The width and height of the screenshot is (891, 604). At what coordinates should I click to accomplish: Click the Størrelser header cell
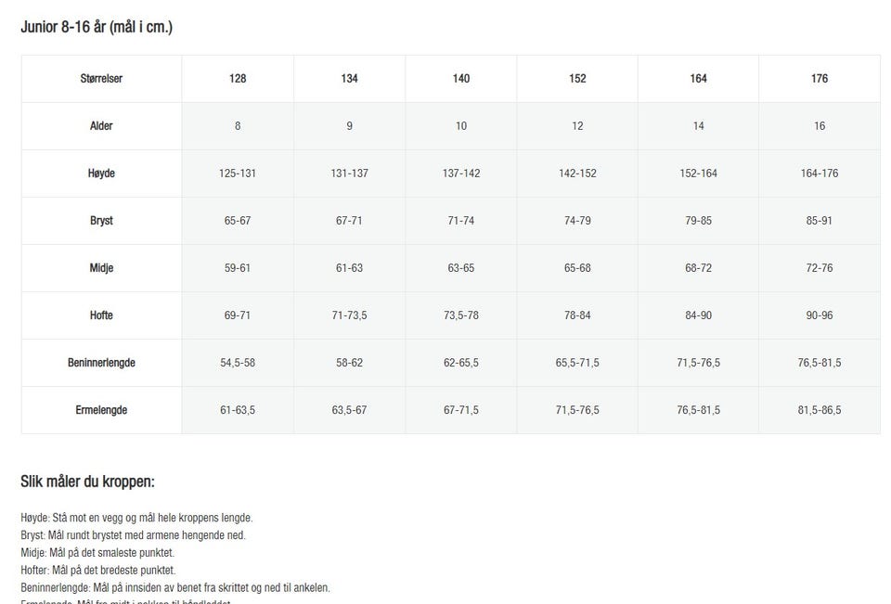click(x=101, y=79)
